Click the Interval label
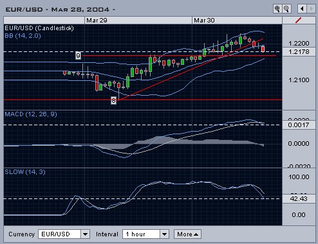This screenshot has height=244, width=318. [107, 234]
